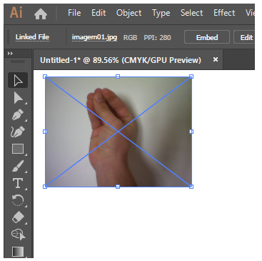Click the top-center selection handle of image
Viewport: 262px width, 261px height.
pyautogui.click(x=118, y=77)
